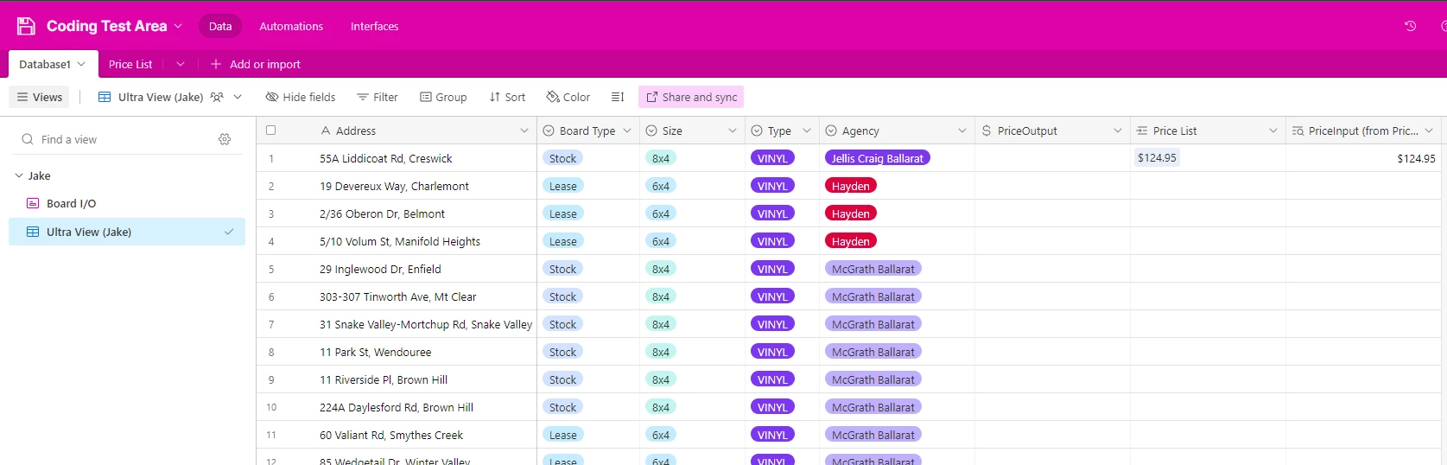Open the Database1 table tab dropdown arrow

[81, 64]
